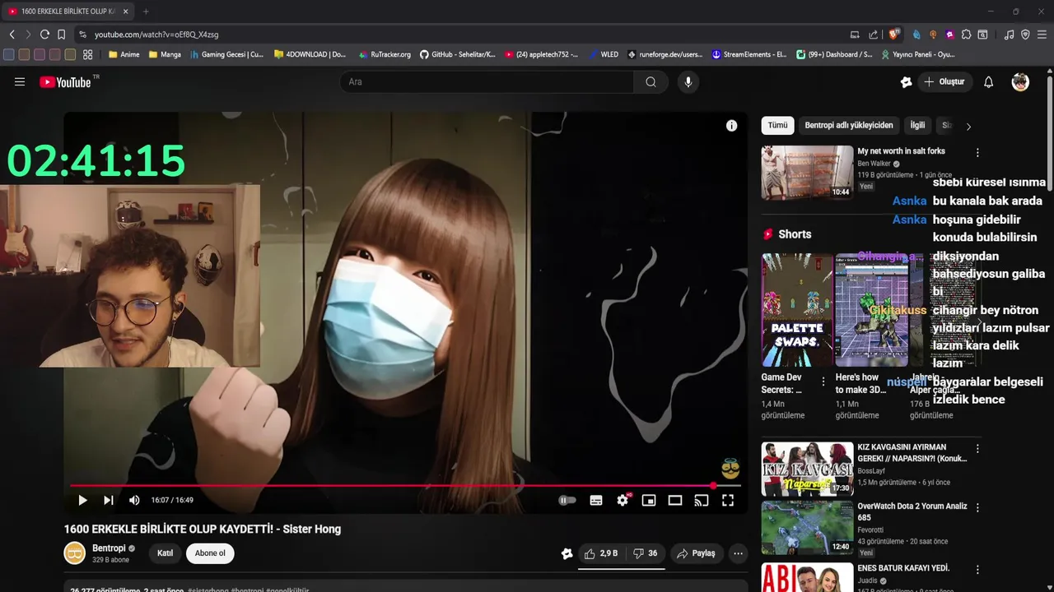This screenshot has height=592, width=1054.
Task: Show video info card icon
Action: tap(731, 126)
